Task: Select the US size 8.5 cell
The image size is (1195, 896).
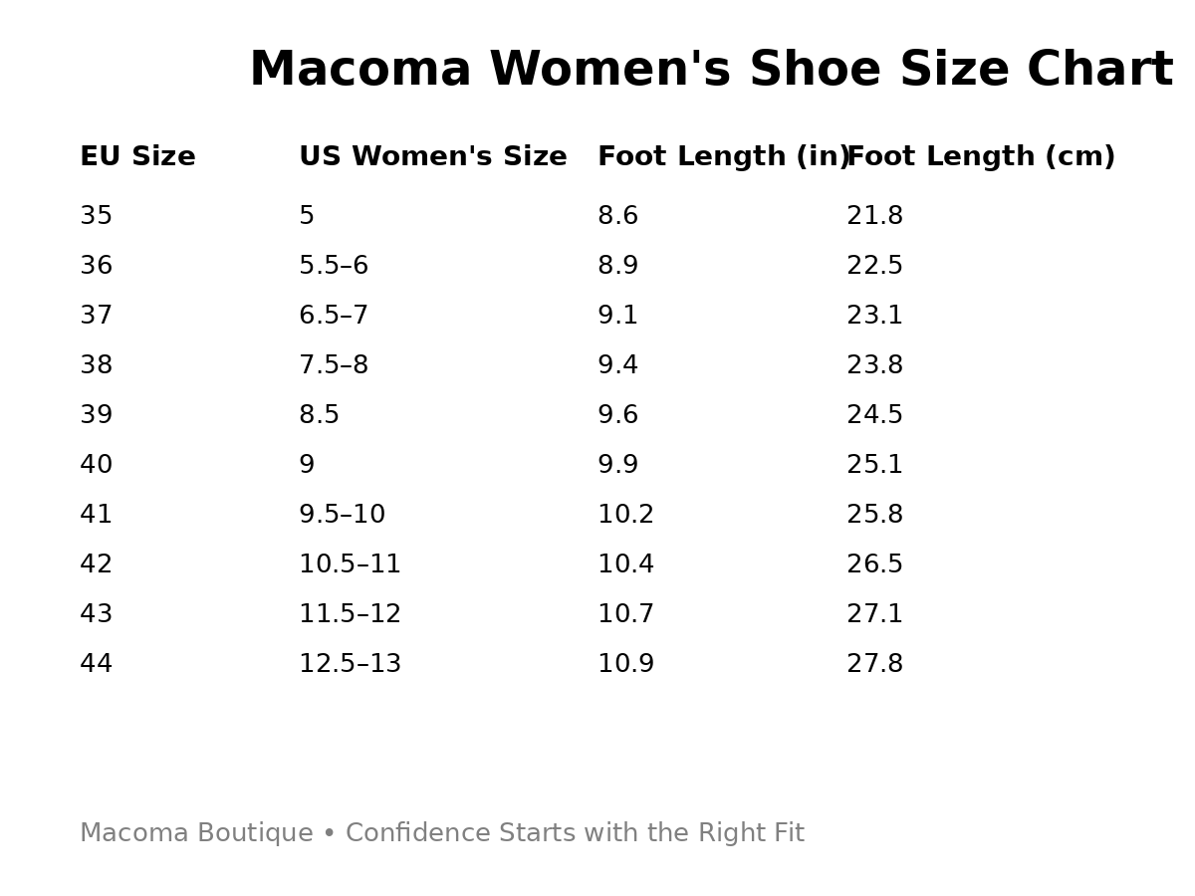Action: pos(319,415)
